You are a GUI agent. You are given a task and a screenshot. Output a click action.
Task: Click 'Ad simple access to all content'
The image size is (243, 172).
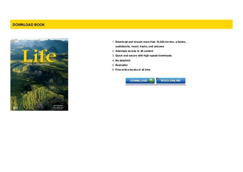pyautogui.click(x=134, y=51)
